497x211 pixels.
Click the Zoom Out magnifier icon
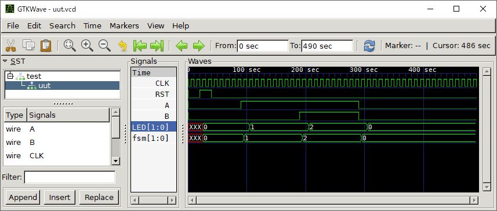[x=104, y=46]
